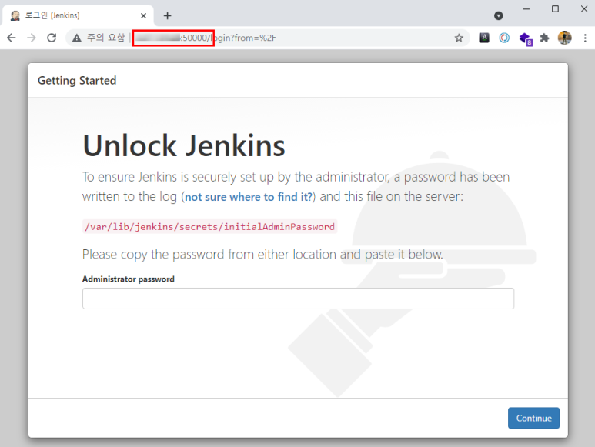Image resolution: width=595 pixels, height=447 pixels.
Task: Open the Chrome profile avatar
Action: pyautogui.click(x=565, y=38)
